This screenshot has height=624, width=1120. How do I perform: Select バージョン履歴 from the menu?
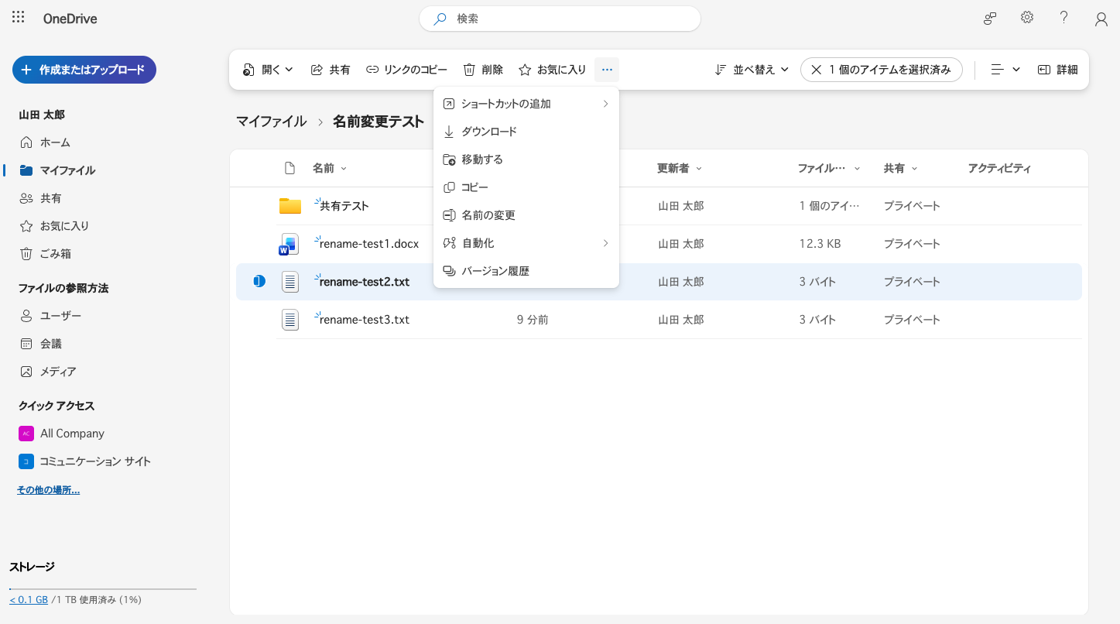pos(526,271)
